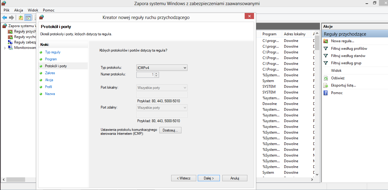Viewport: 388px width, 190px height.
Task: Click the console tree horizontal scrollbar left arrow
Action: pyautogui.click(x=3, y=179)
